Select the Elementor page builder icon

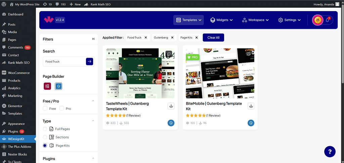[47, 86]
